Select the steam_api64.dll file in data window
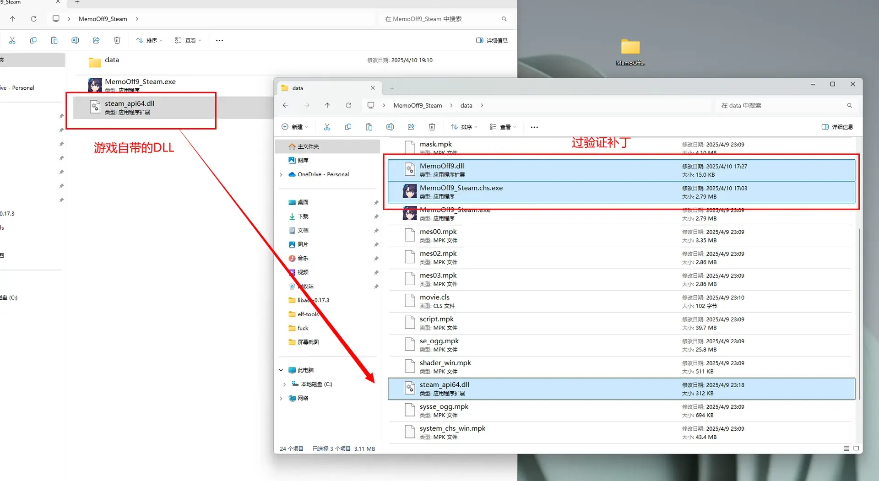This screenshot has height=481, width=879. tap(621, 389)
